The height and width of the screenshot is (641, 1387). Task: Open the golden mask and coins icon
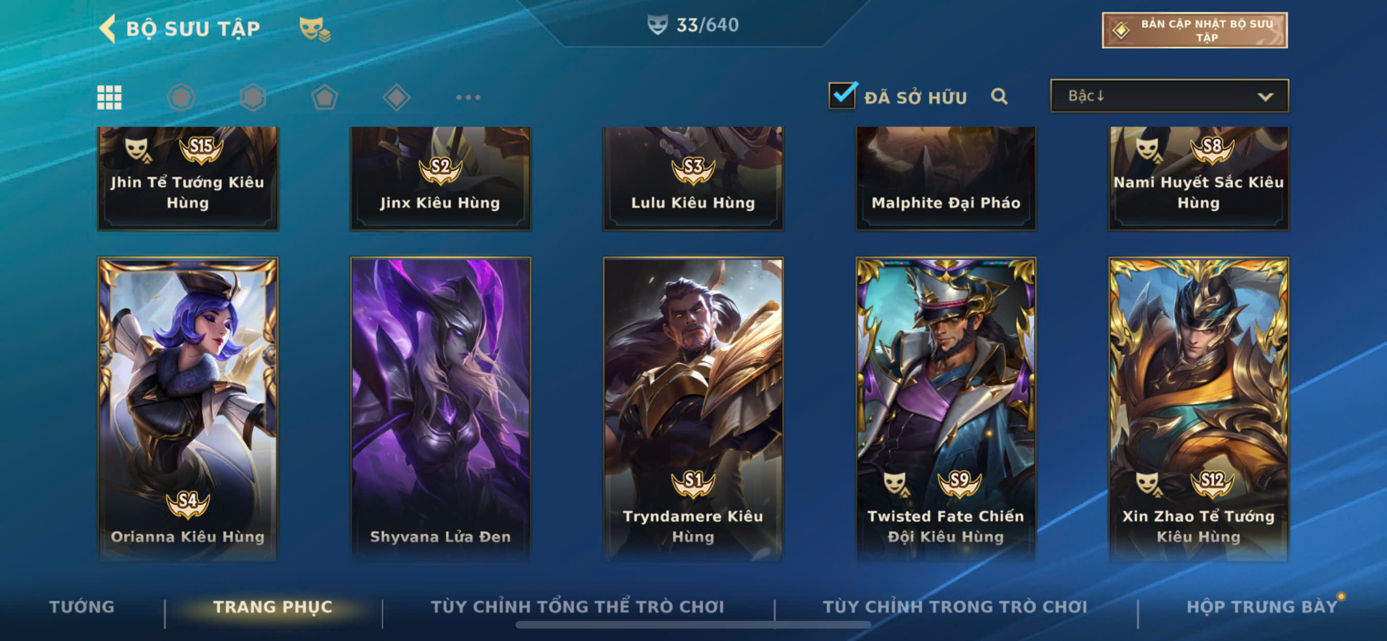click(315, 29)
